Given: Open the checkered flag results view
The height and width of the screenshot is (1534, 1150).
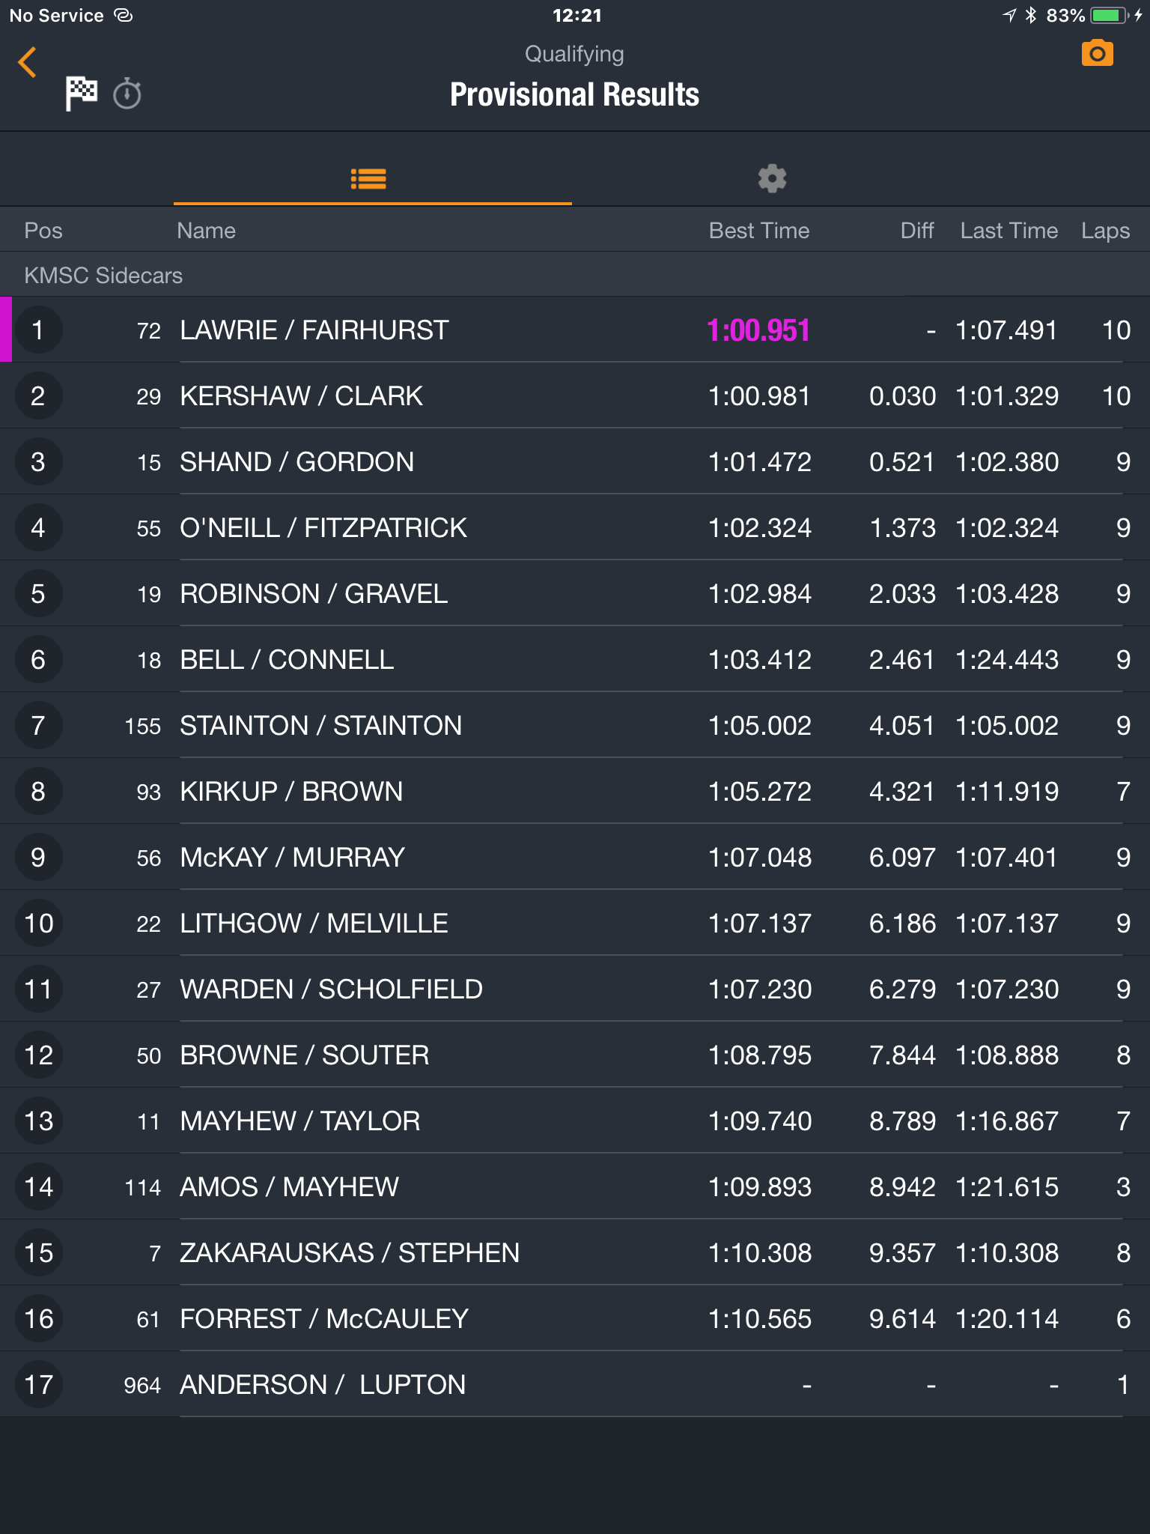Looking at the screenshot, I should pyautogui.click(x=81, y=94).
